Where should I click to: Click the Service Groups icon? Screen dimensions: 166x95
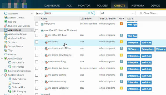coord(6,46)
